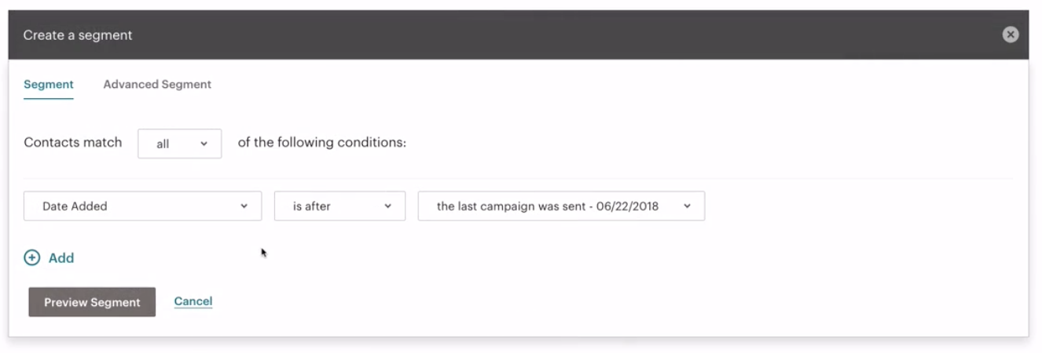Open the 'is after' operator dropdown

(x=339, y=206)
